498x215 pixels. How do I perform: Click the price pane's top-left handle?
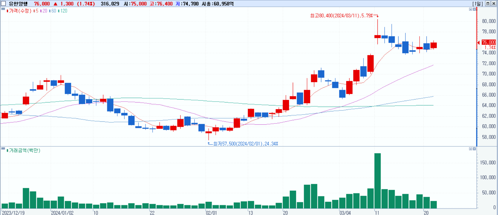click(x=3, y=9)
